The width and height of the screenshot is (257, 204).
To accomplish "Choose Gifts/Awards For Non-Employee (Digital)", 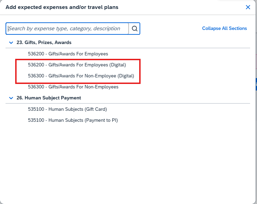I will pyautogui.click(x=81, y=76).
